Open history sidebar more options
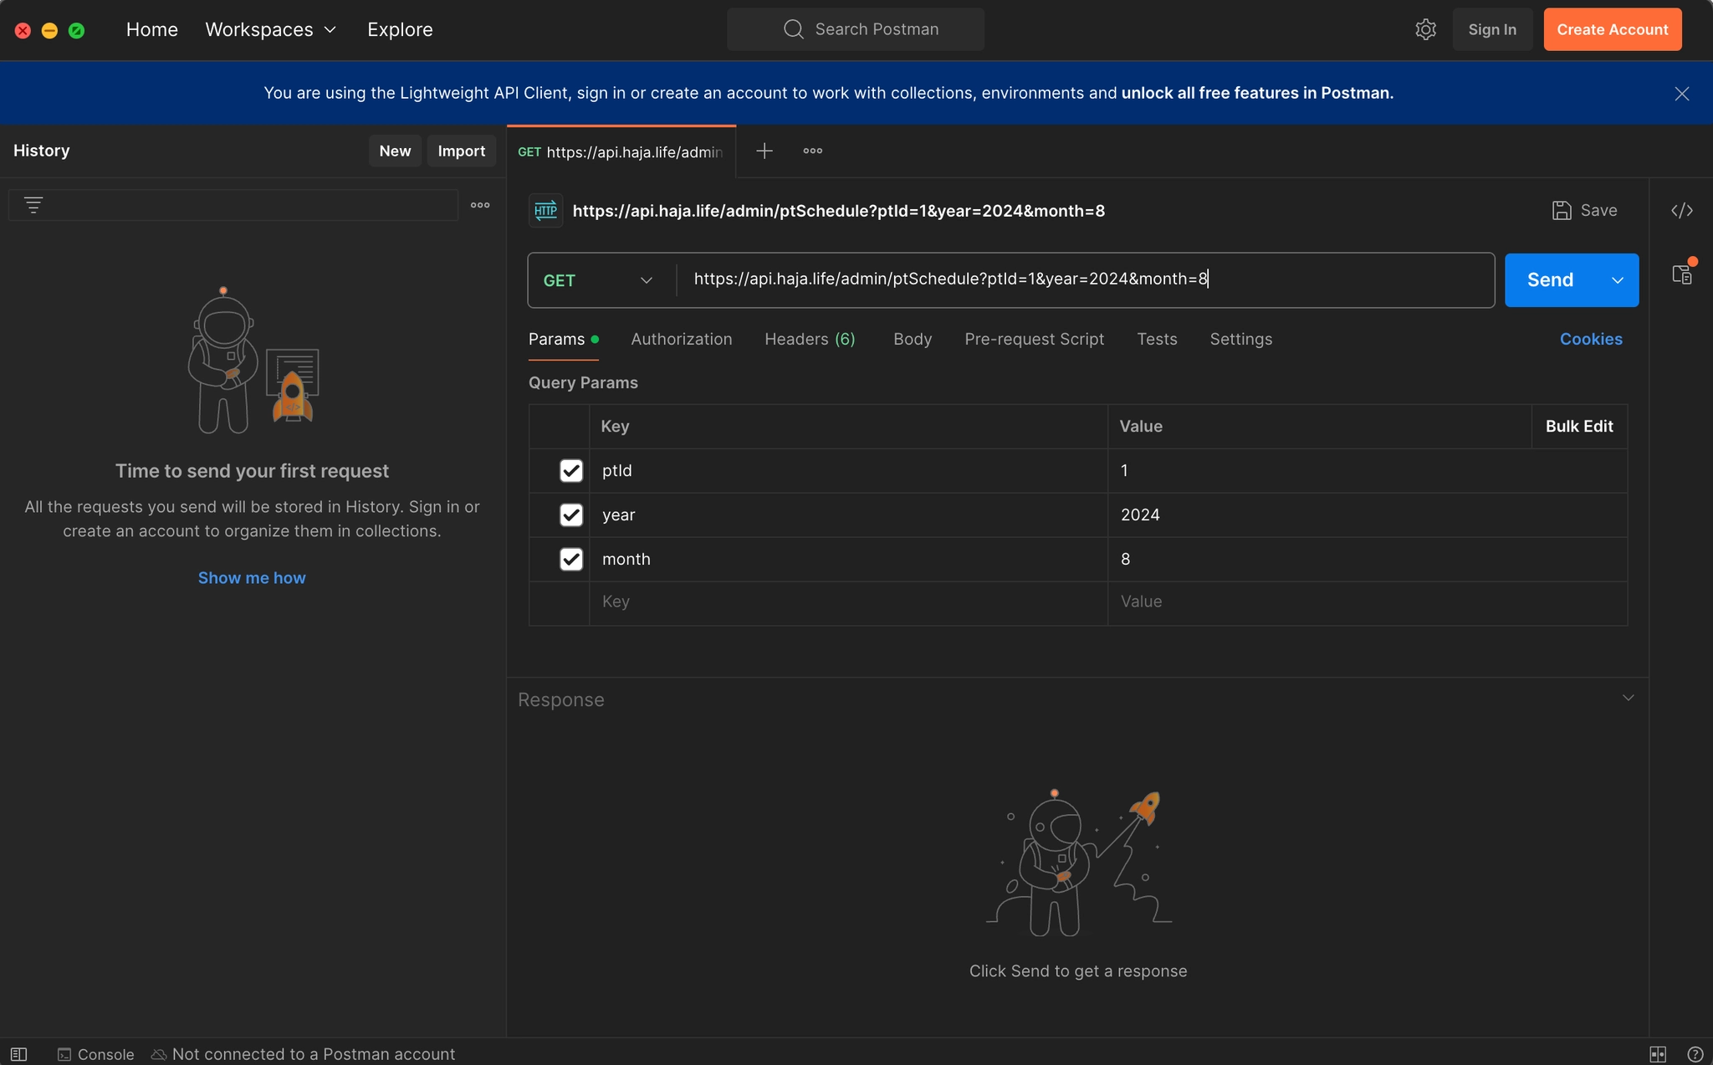Viewport: 1713px width, 1065px height. [480, 205]
